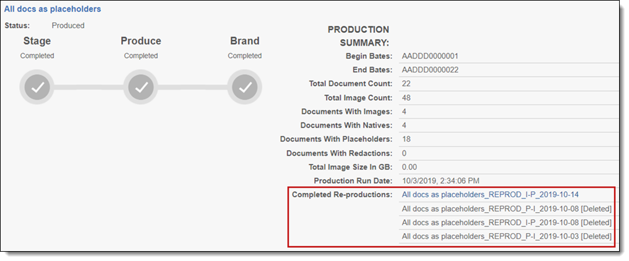
Task: Click the Brand heading label
Action: 245,41
